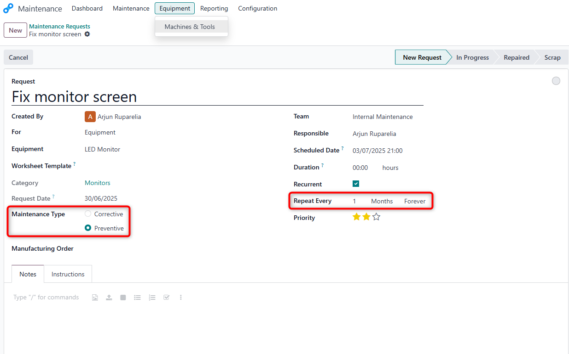Open the Maintenance Requests breadcrumb link
This screenshot has width=569, height=354.
[59, 26]
